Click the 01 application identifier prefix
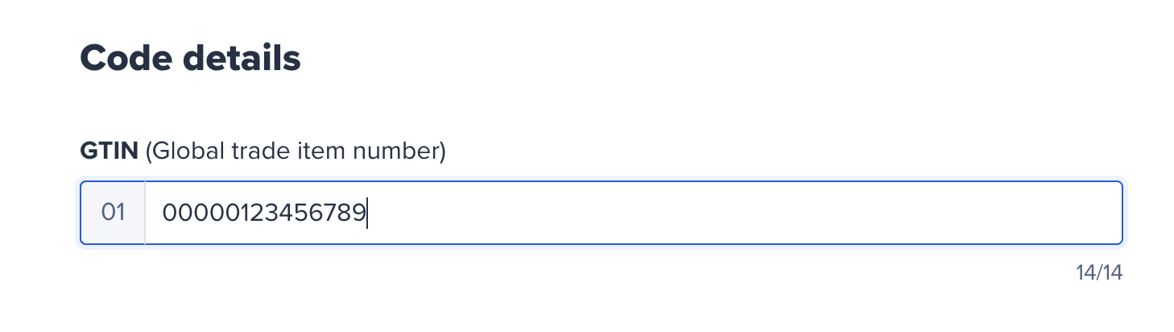Screen dimensions: 1174x332 click(x=113, y=213)
